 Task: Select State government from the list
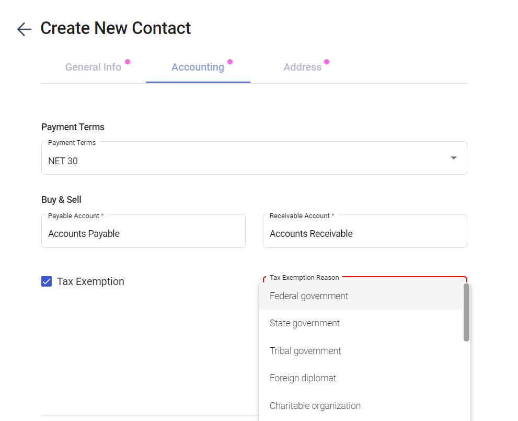pos(305,323)
